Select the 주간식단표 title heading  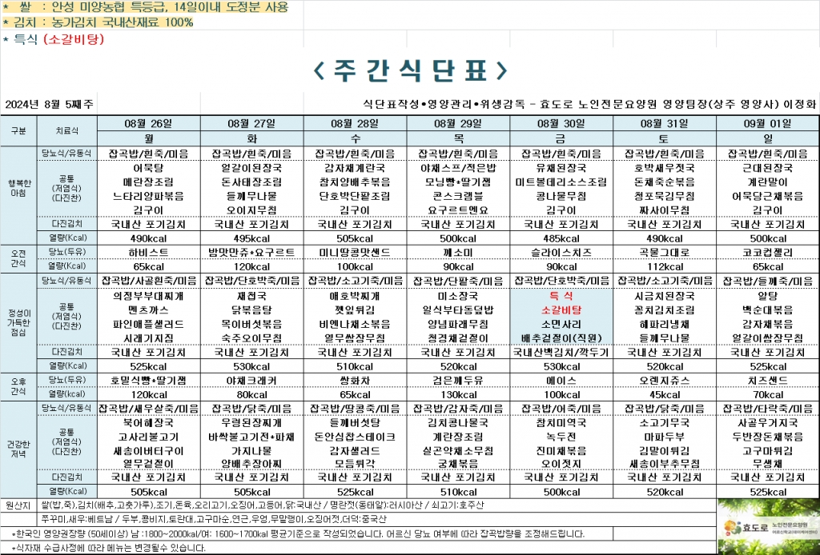coord(411,70)
